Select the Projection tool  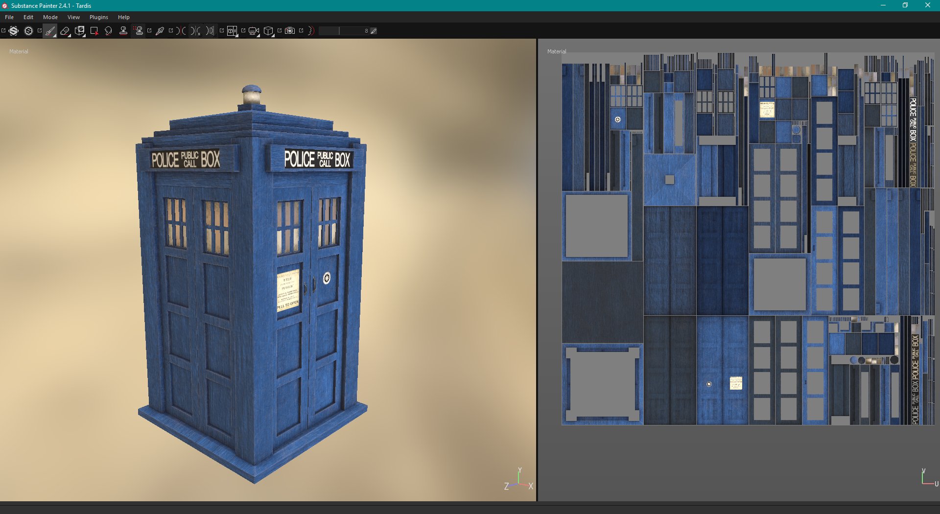click(x=80, y=30)
